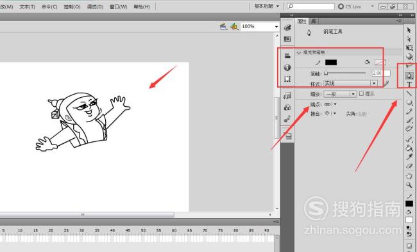
Task: Click black and white reset icon in tools
Action: [x=409, y=228]
